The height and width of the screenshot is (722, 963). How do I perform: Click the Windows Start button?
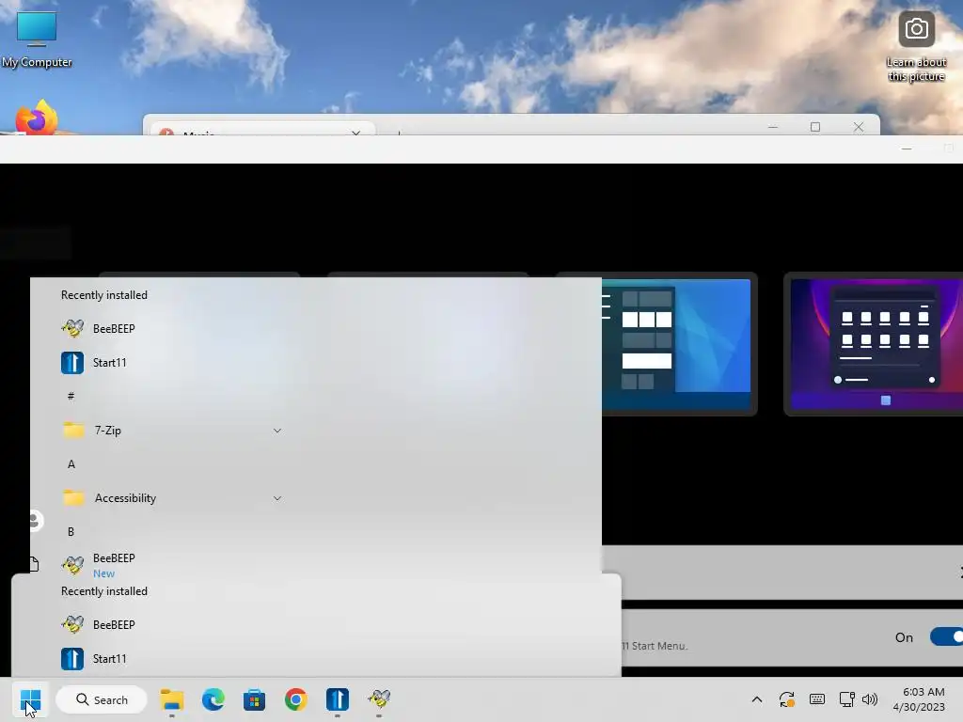[x=30, y=699]
